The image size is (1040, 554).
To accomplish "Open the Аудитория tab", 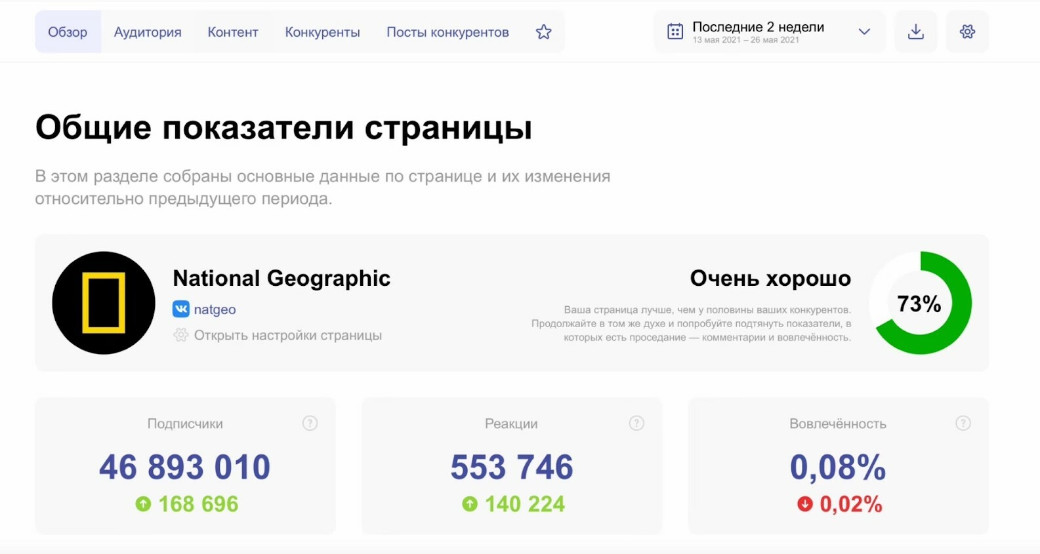I will (148, 32).
